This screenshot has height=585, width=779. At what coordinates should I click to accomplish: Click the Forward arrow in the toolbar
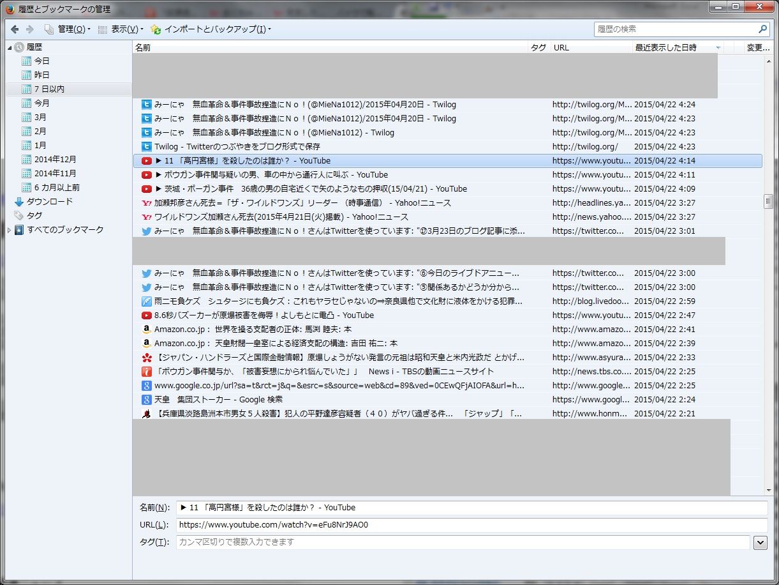pos(29,29)
